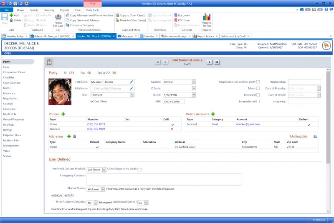Open the Needles Today tab
The height and width of the screenshot is (223, 334).
pyautogui.click(x=15, y=36)
